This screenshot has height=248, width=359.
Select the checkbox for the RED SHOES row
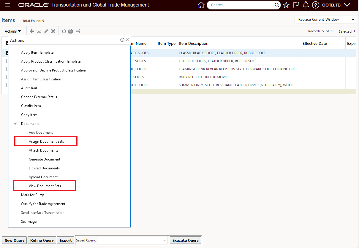pyautogui.click(x=7, y=77)
